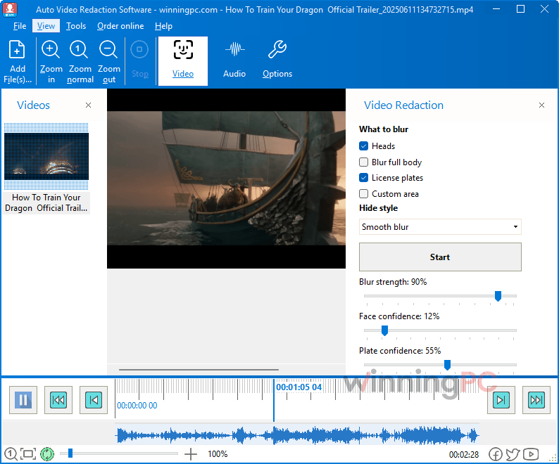Click the horizontal scrollbar under the preview
559x464 pixels.
pos(199,370)
